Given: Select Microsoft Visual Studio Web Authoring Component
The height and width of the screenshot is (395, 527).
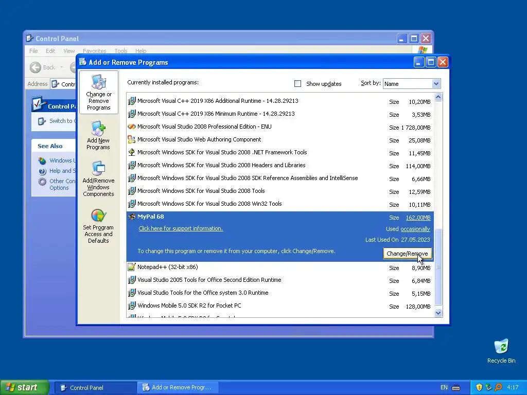Looking at the screenshot, I should tap(280, 140).
